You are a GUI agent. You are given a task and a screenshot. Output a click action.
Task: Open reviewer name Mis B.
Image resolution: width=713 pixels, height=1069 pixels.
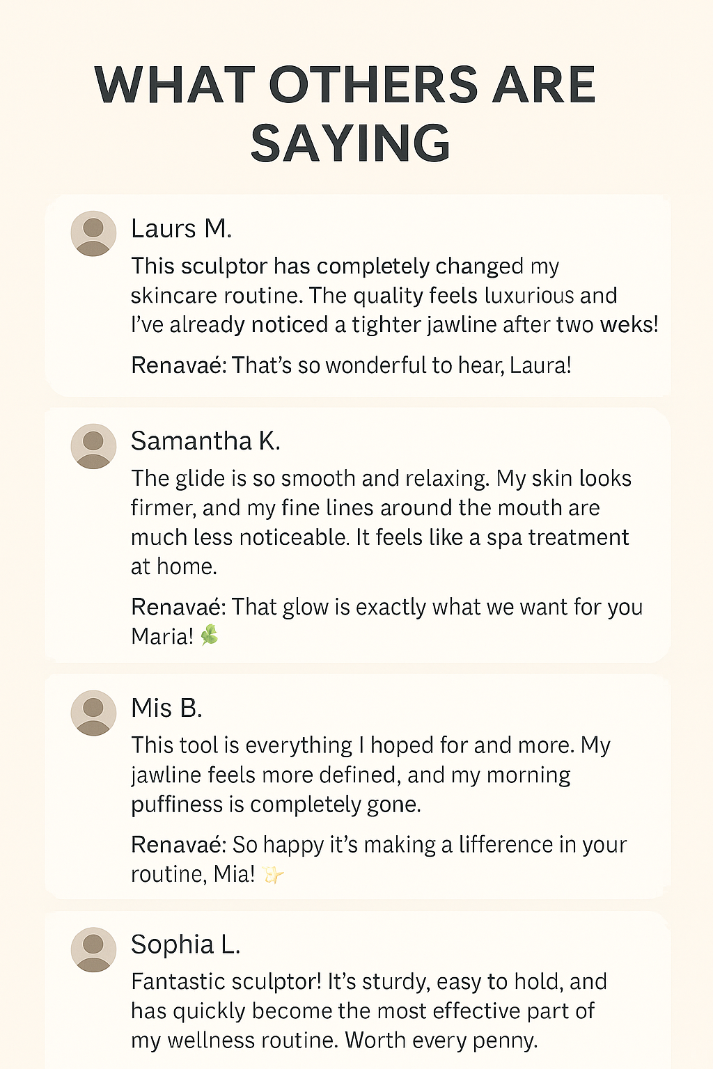coord(166,708)
